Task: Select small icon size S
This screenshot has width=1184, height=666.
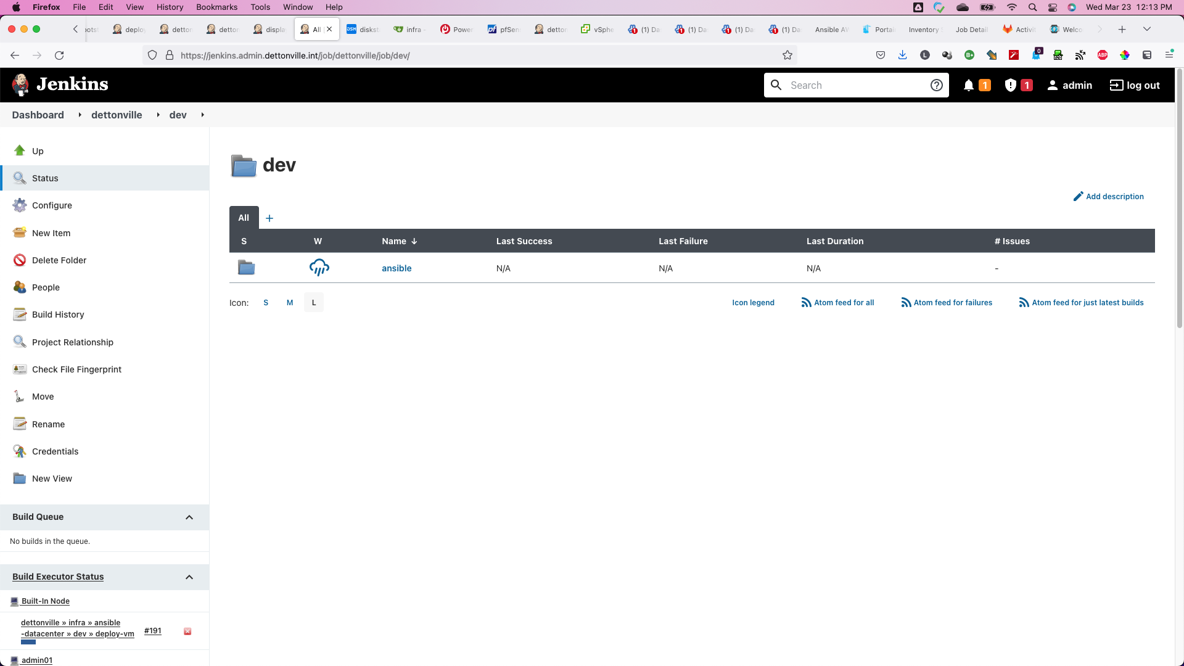Action: coord(266,303)
